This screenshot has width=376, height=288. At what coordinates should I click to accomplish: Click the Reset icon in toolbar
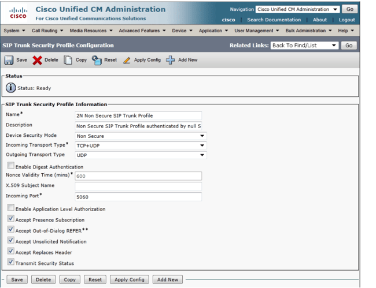tap(97, 60)
